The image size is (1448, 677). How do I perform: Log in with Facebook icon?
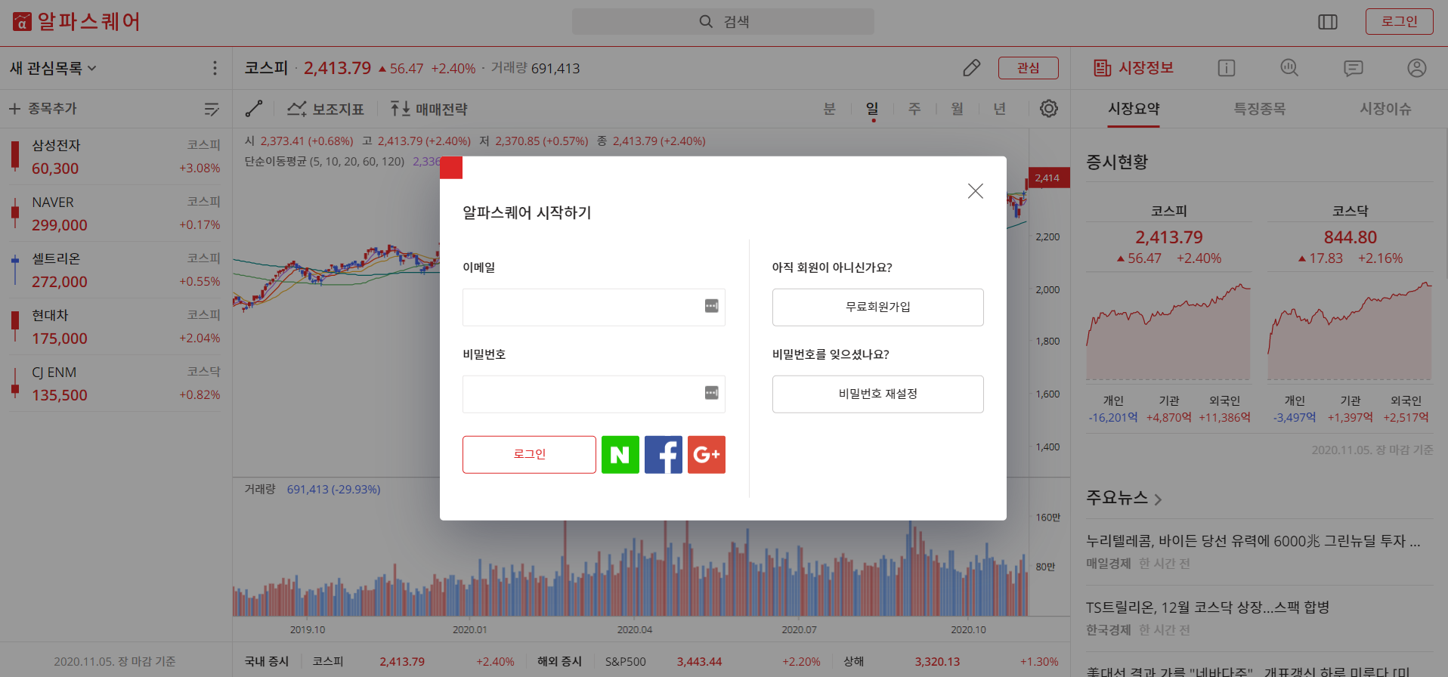[x=664, y=455]
